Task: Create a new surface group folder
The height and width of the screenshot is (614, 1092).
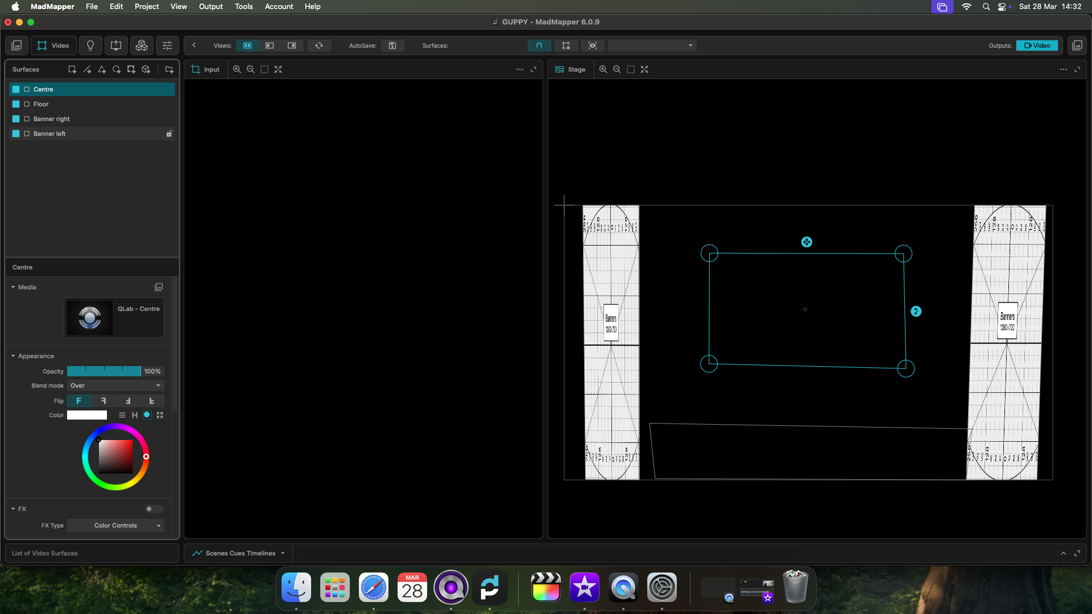Action: [169, 69]
